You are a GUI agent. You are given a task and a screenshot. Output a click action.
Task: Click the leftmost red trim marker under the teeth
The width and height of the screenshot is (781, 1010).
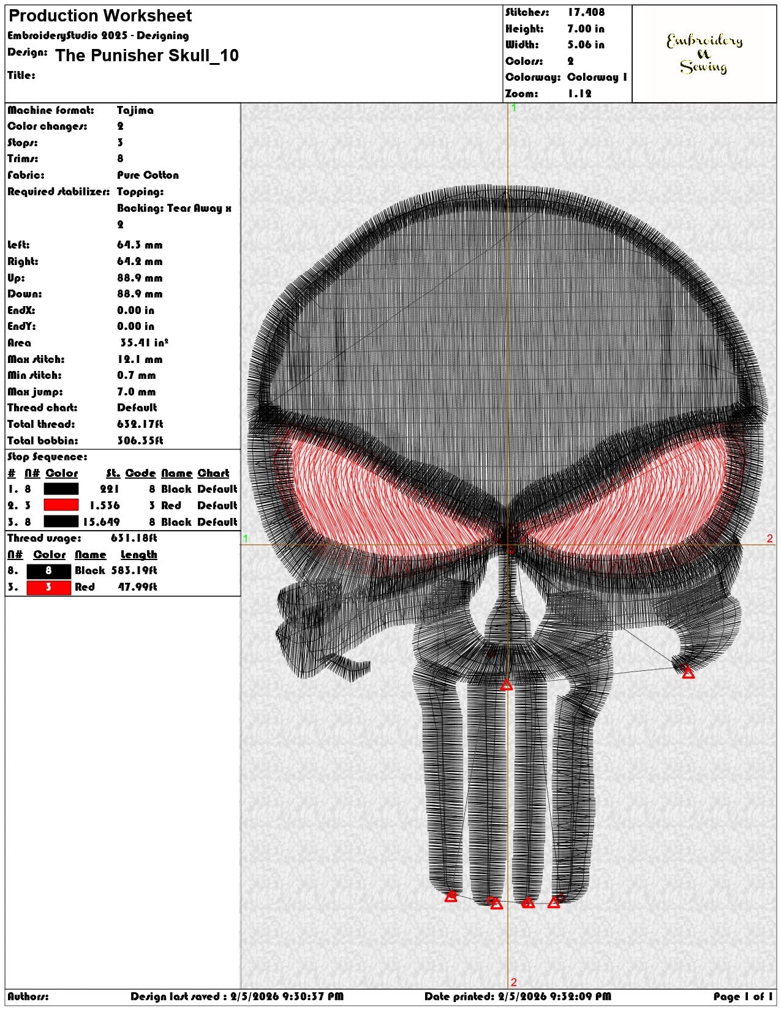451,896
